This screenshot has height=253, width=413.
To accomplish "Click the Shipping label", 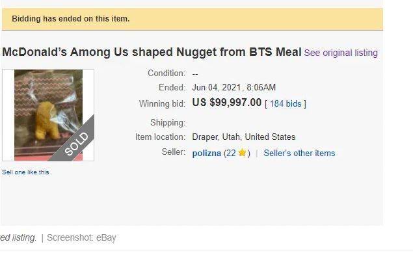I will pos(168,123).
